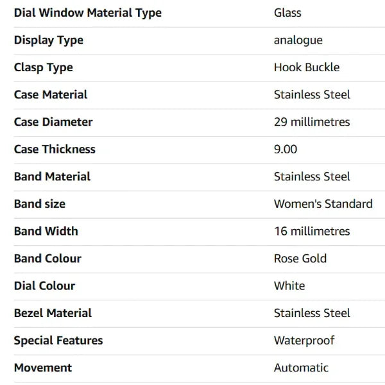The width and height of the screenshot is (385, 385).
Task: Click the "Dial Window Material Type" label
Action: pyautogui.click(x=87, y=13)
